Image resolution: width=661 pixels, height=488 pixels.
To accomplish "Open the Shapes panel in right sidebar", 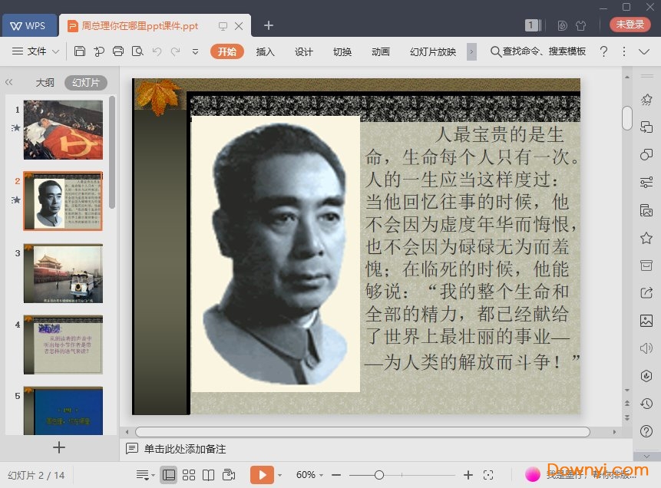I will [646, 155].
